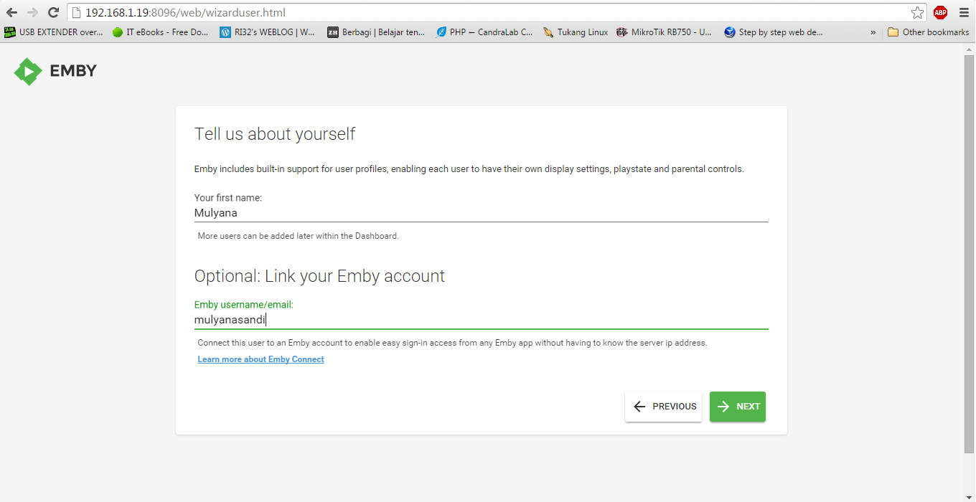976x502 pixels.
Task: Open Tukang Linux bookmark
Action: coord(576,32)
